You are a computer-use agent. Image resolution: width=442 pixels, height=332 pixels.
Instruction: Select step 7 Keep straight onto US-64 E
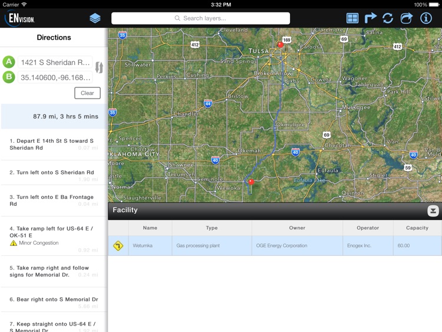click(x=54, y=322)
